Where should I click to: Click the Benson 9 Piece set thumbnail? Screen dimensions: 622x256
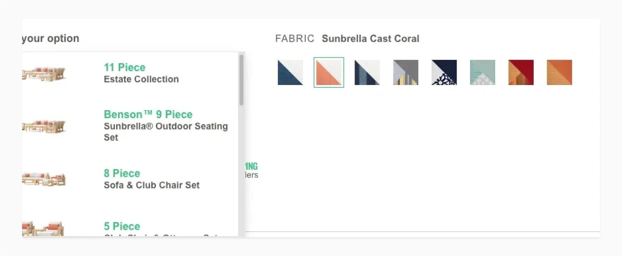pyautogui.click(x=45, y=126)
